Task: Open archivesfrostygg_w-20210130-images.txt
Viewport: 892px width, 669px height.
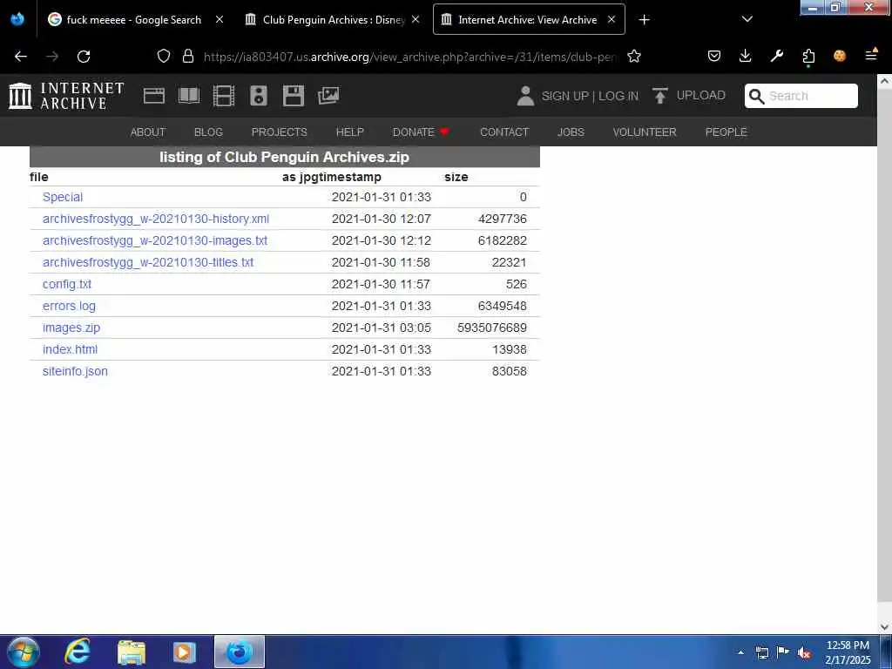Action: [x=155, y=240]
